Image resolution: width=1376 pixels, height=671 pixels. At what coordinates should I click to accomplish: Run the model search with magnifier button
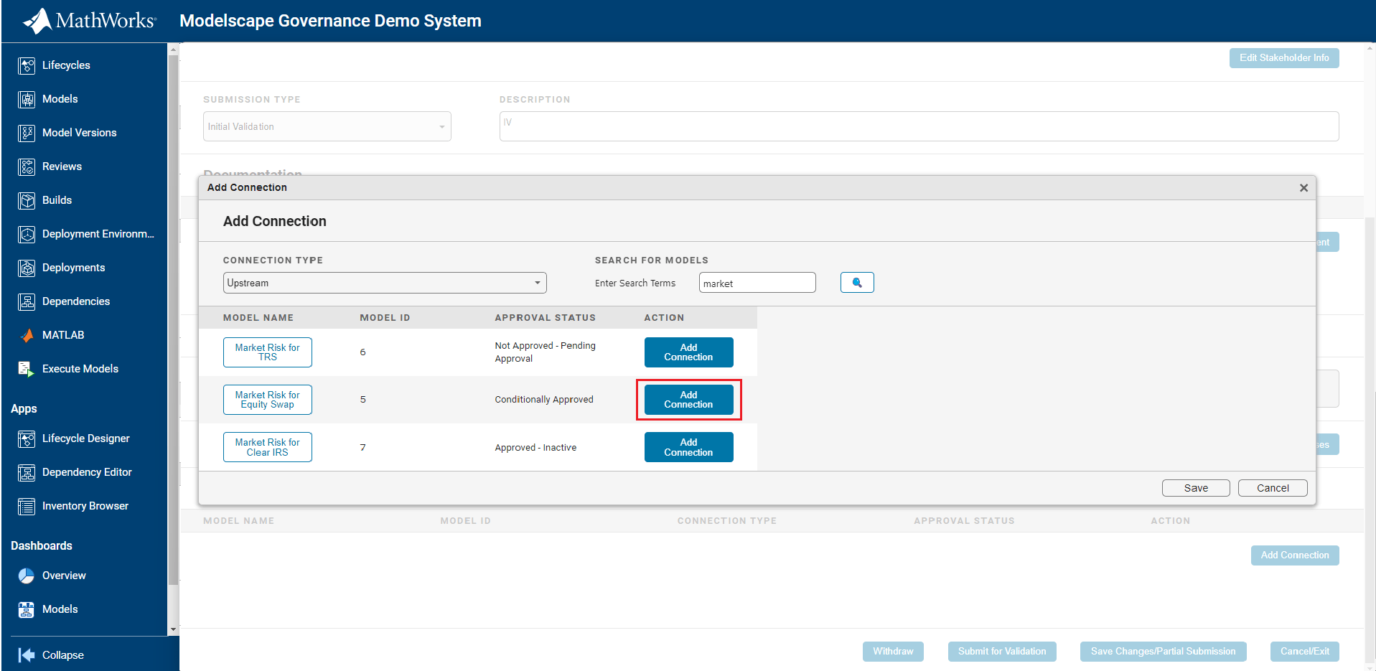(856, 282)
